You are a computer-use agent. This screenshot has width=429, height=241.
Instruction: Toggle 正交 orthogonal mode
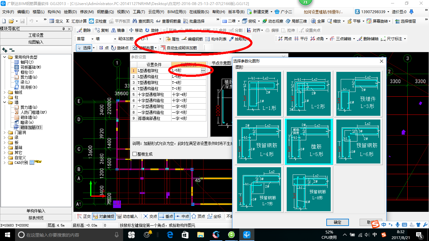click(x=84, y=216)
